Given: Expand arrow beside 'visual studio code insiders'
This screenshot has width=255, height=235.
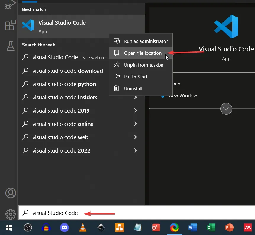Looking at the screenshot, I should click(135, 98).
